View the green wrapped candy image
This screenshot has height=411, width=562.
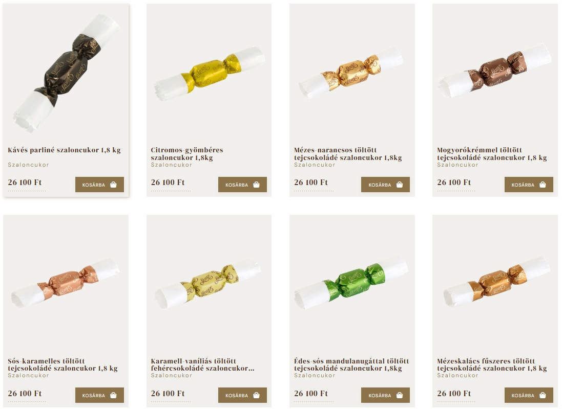[351, 283]
